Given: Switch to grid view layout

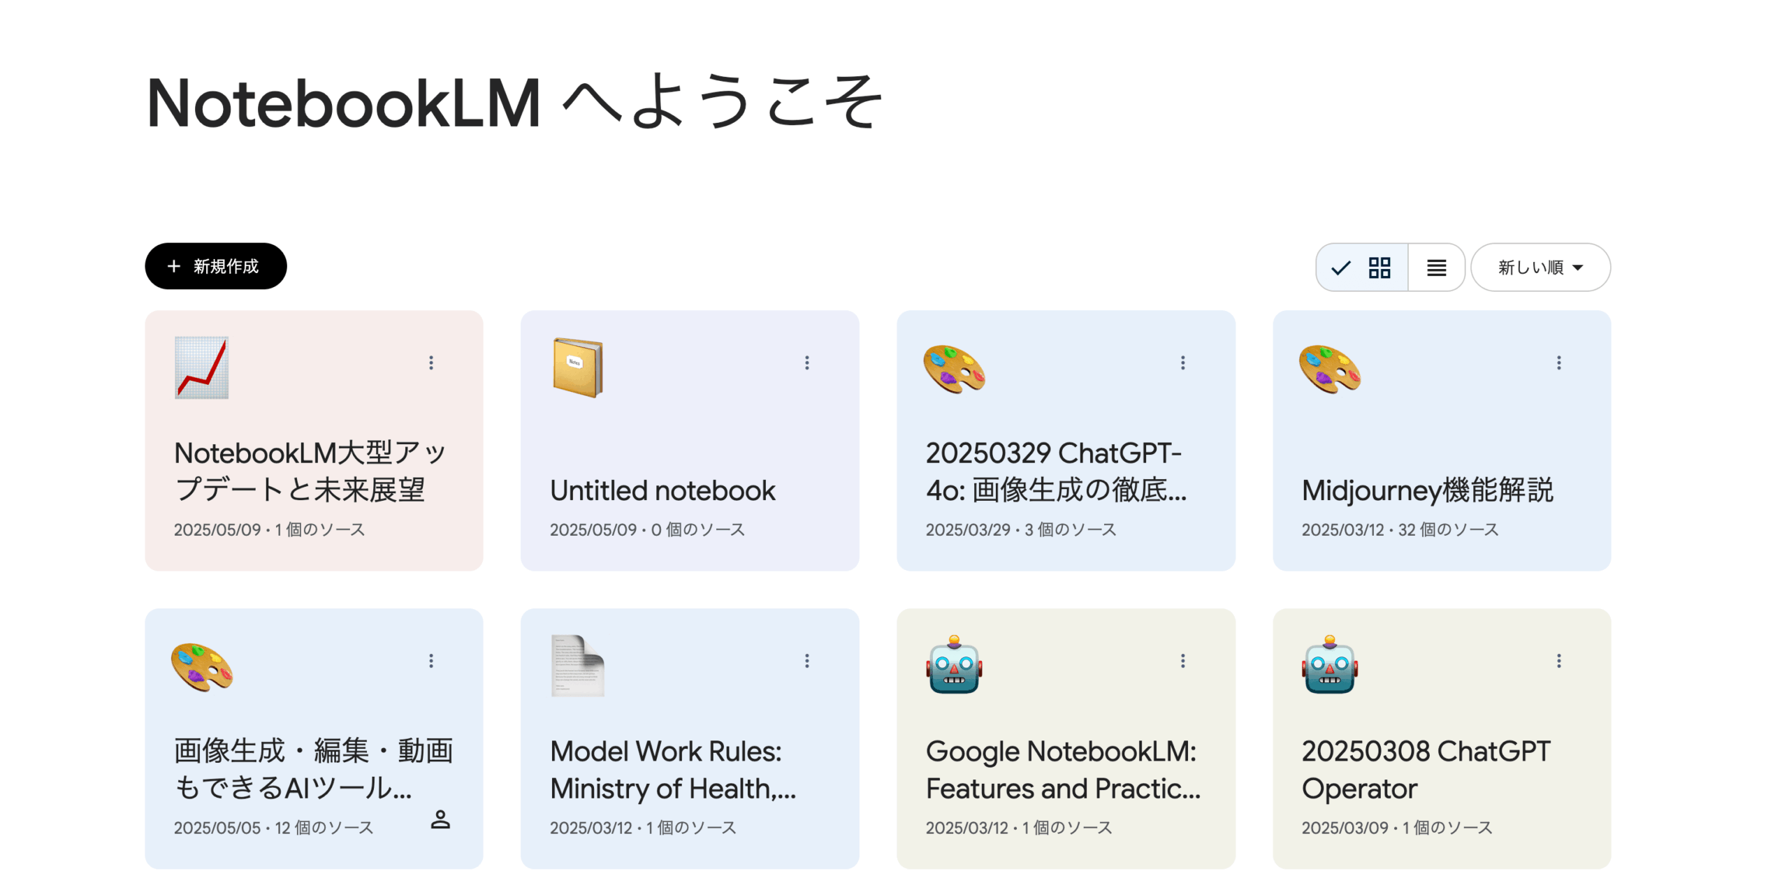Looking at the screenshot, I should point(1363,268).
